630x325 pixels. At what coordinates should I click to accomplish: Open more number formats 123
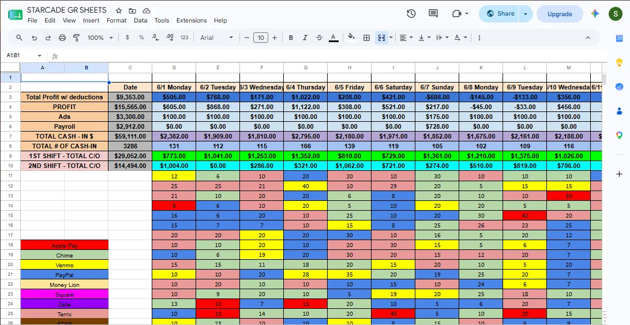pos(184,38)
